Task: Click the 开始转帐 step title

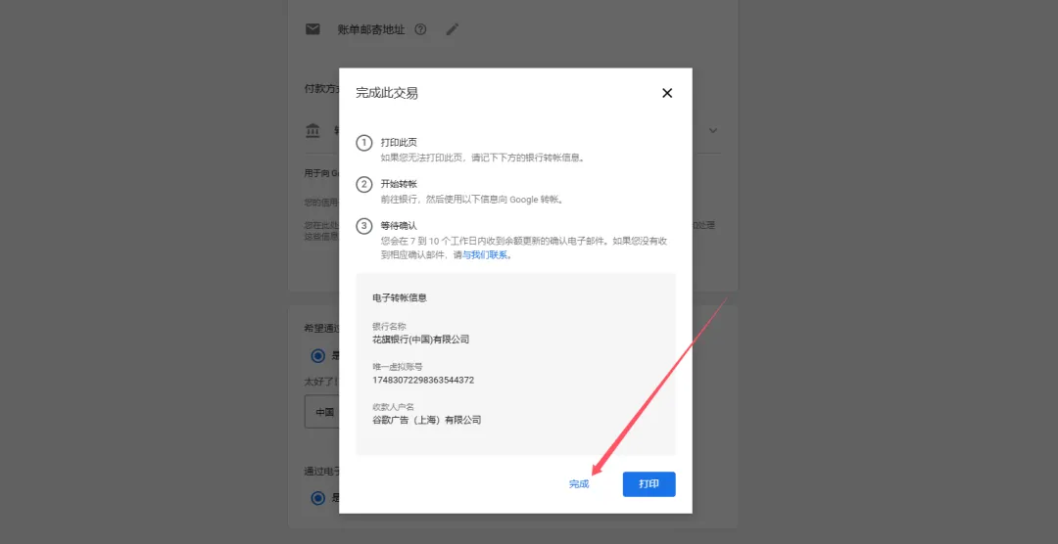Action: coord(399,184)
